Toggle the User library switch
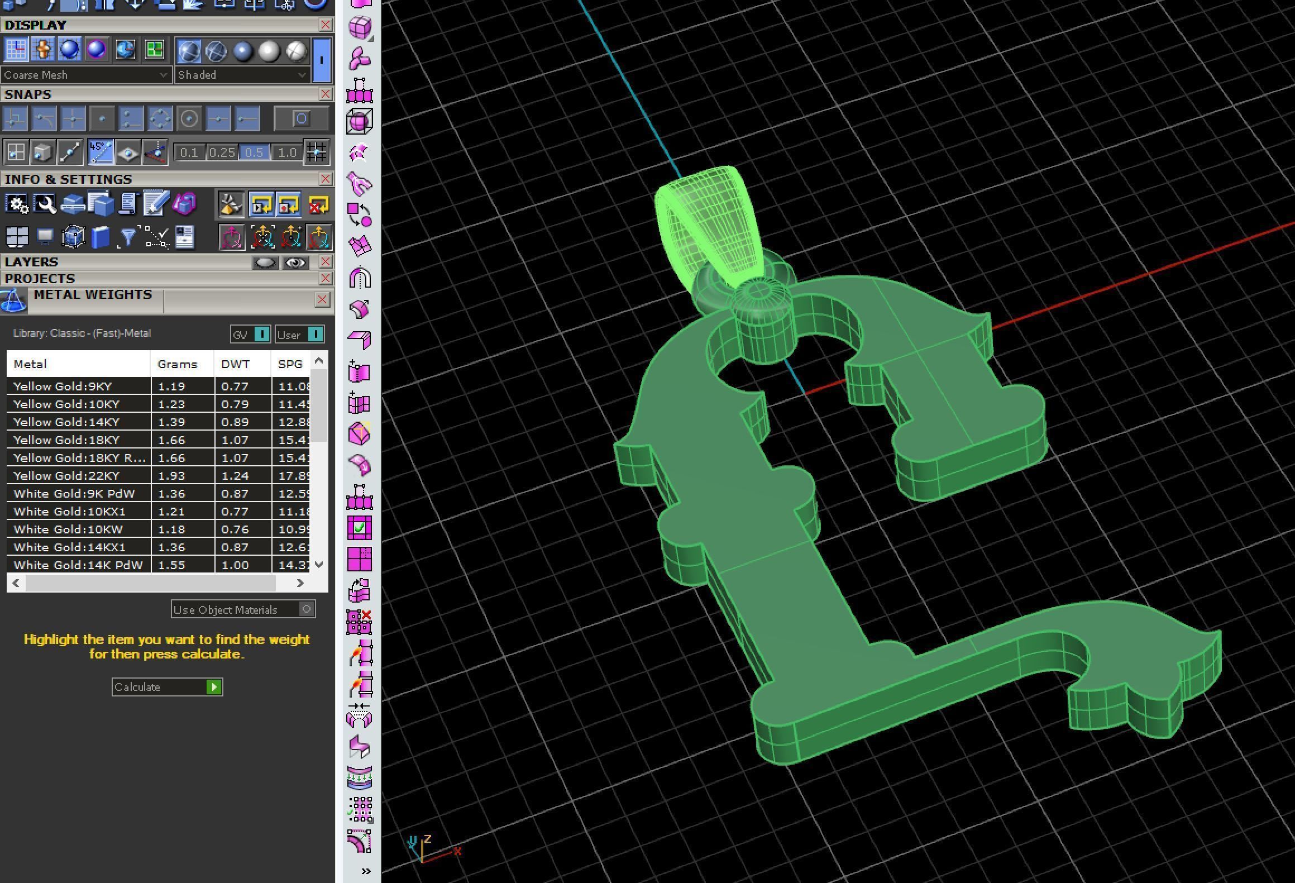Screen dimensions: 1295x883 point(299,335)
